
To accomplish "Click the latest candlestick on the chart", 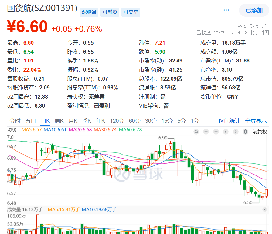I will (x=267, y=193).
